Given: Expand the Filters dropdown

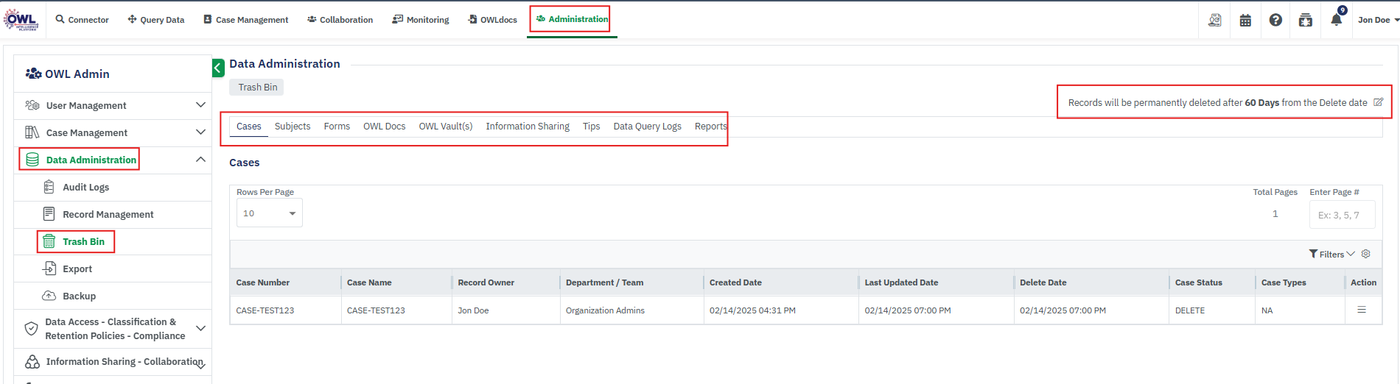Looking at the screenshot, I should (1331, 254).
